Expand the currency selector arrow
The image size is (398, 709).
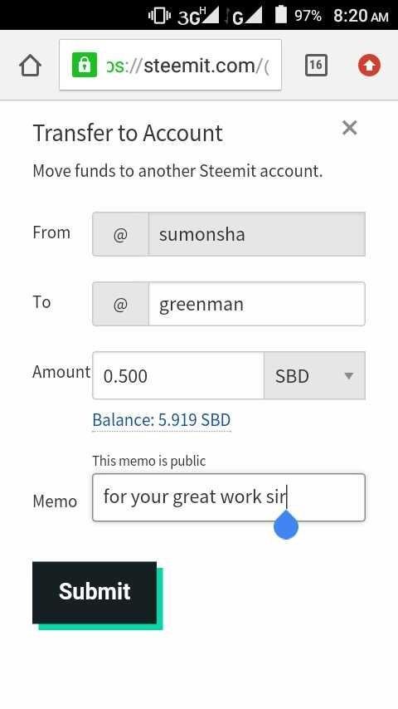pos(348,376)
